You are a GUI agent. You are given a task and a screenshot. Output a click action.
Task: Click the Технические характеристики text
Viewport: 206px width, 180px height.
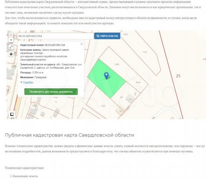click(24, 168)
